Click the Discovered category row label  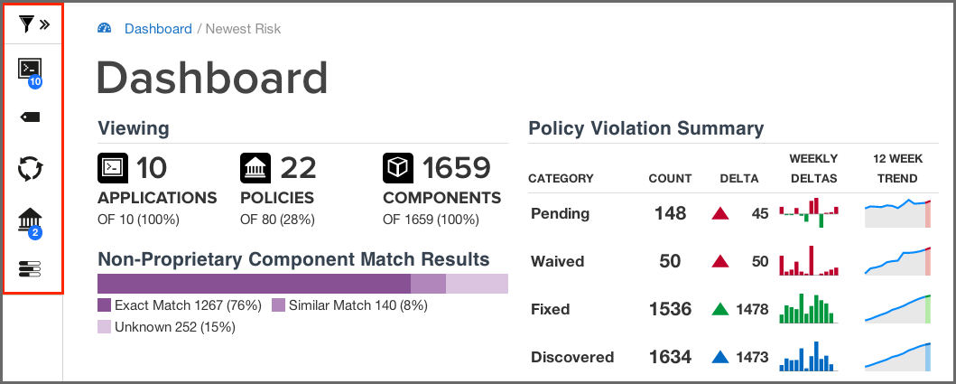coord(572,357)
